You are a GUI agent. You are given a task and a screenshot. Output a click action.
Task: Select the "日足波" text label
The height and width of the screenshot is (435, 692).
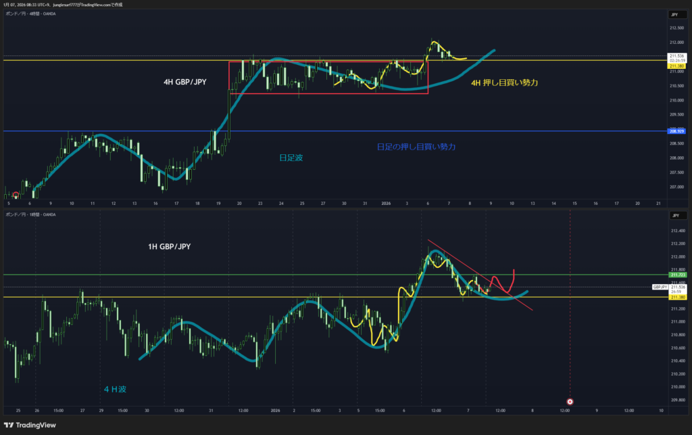291,157
